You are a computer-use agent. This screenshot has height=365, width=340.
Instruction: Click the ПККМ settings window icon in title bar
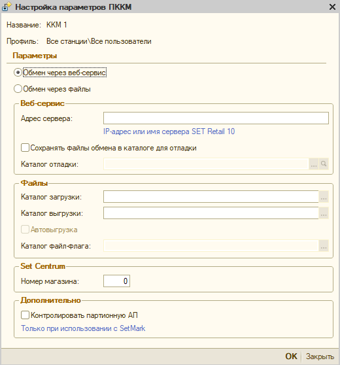click(7, 7)
